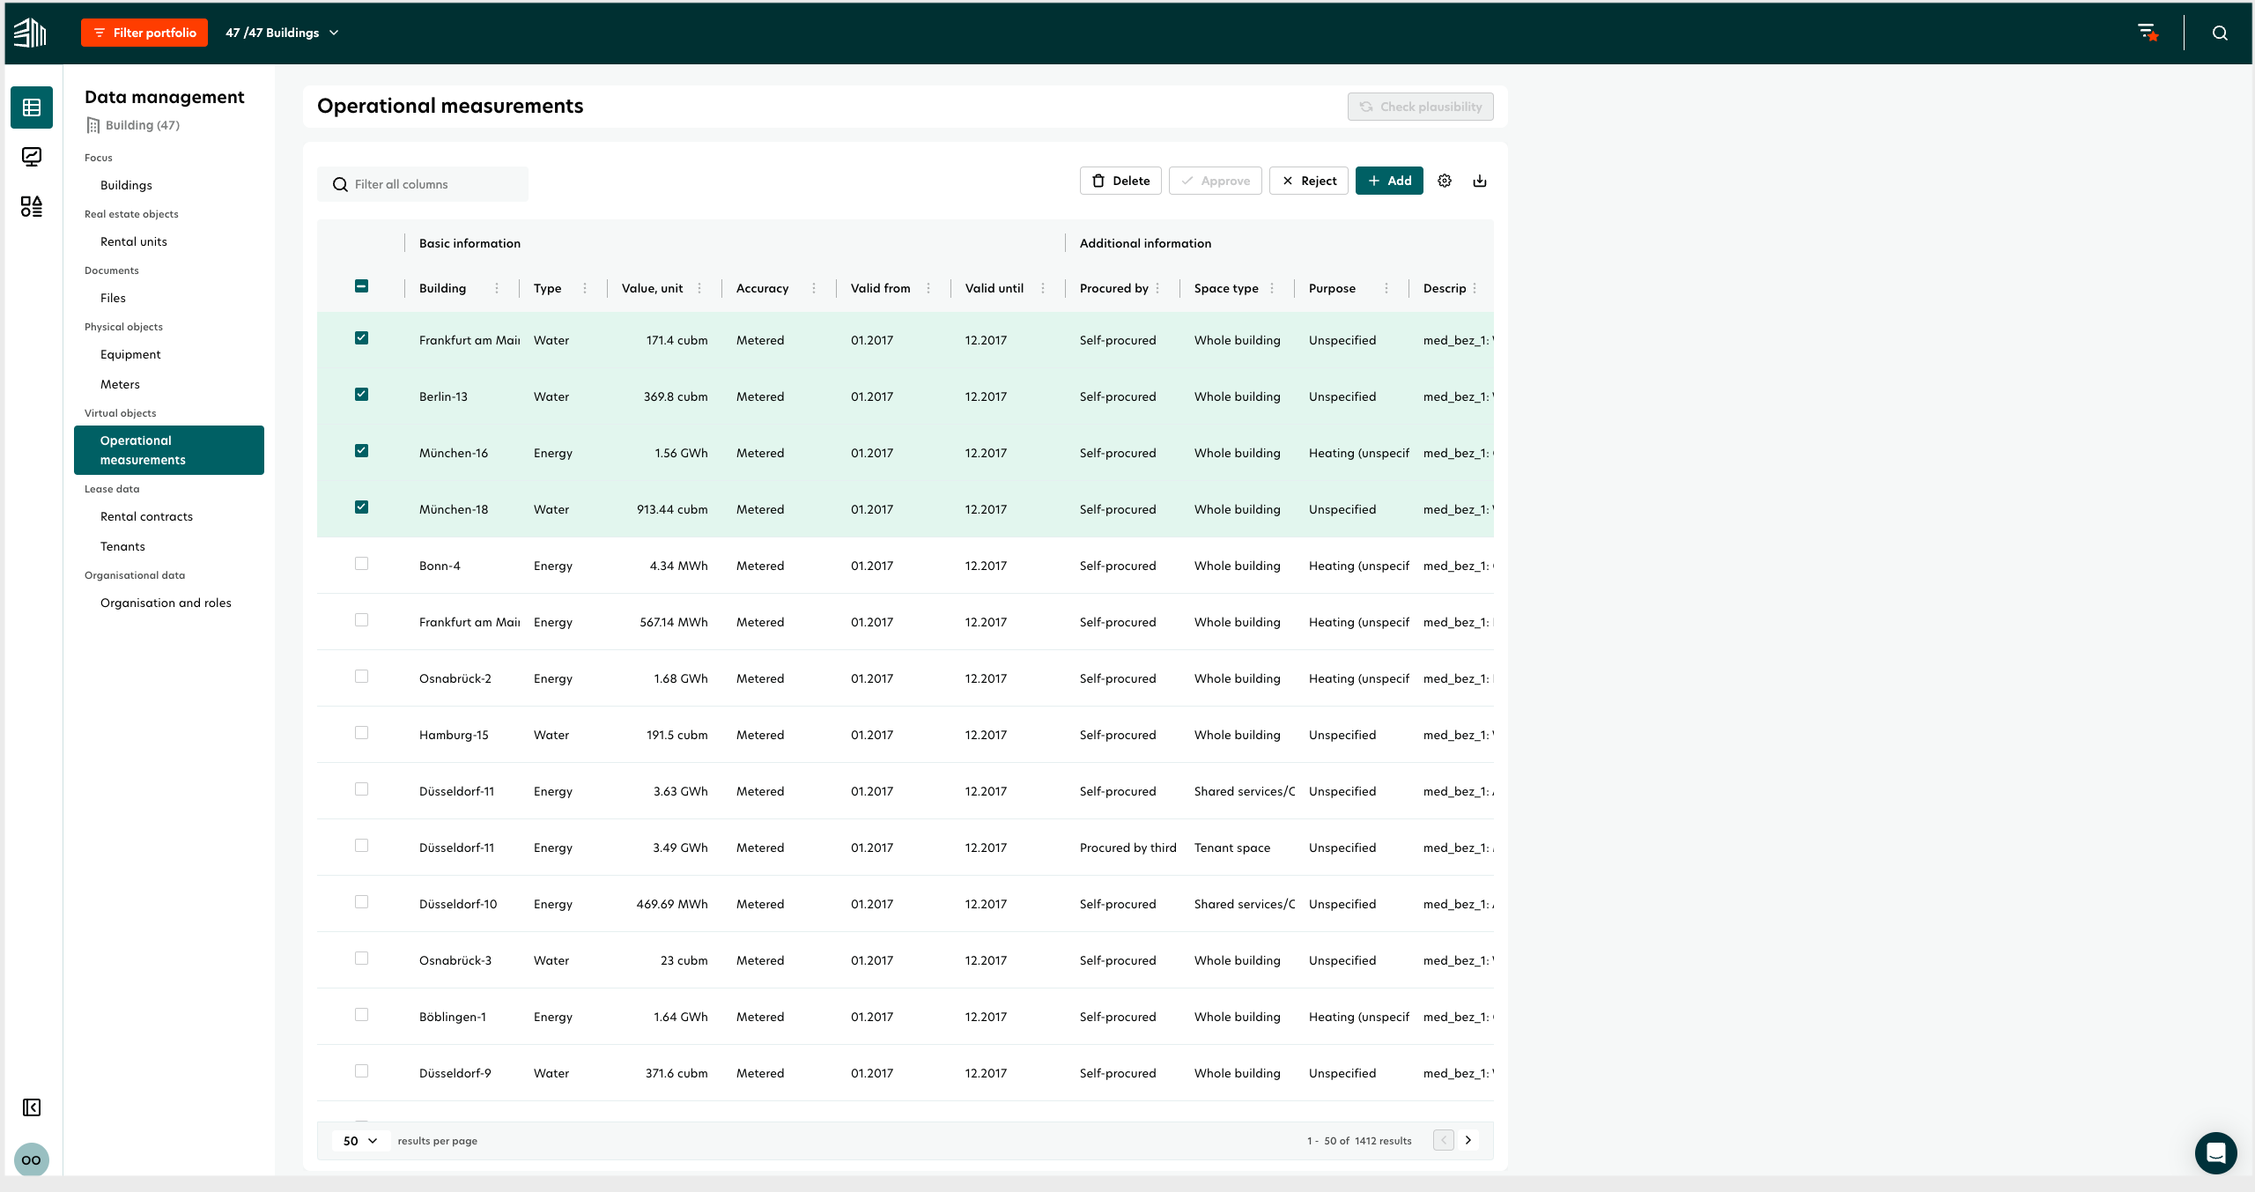Toggle checkbox for Bonn-4 Energy row
The image size is (2255, 1192).
coord(362,564)
